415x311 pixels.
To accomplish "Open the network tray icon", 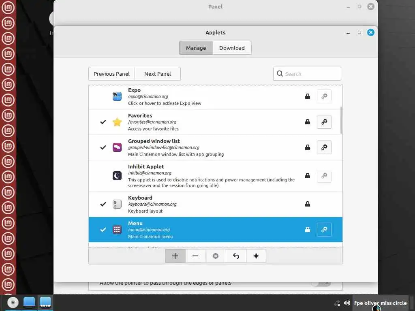I will point(337,303).
